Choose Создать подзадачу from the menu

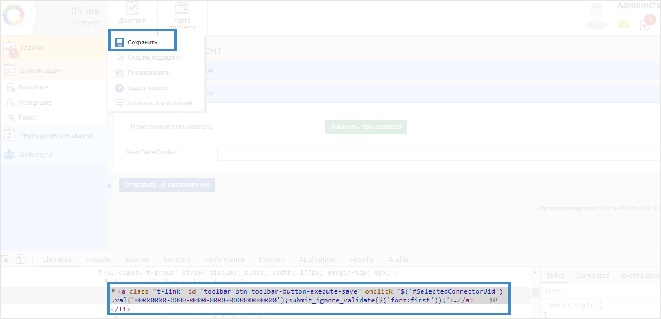pos(153,57)
